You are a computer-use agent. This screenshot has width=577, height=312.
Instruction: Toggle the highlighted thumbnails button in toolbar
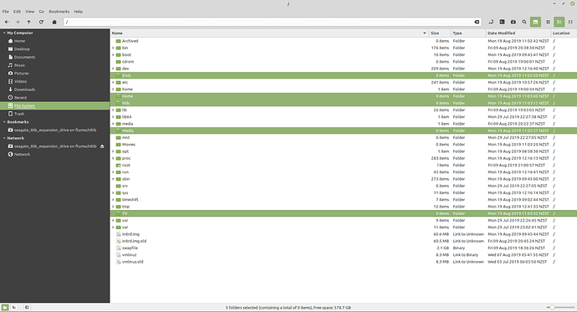coord(535,22)
